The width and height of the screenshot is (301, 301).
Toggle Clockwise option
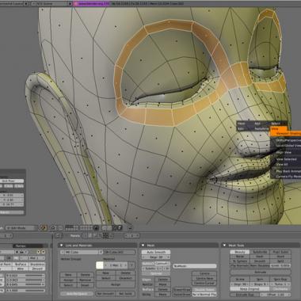pyautogui.click(x=280, y=289)
